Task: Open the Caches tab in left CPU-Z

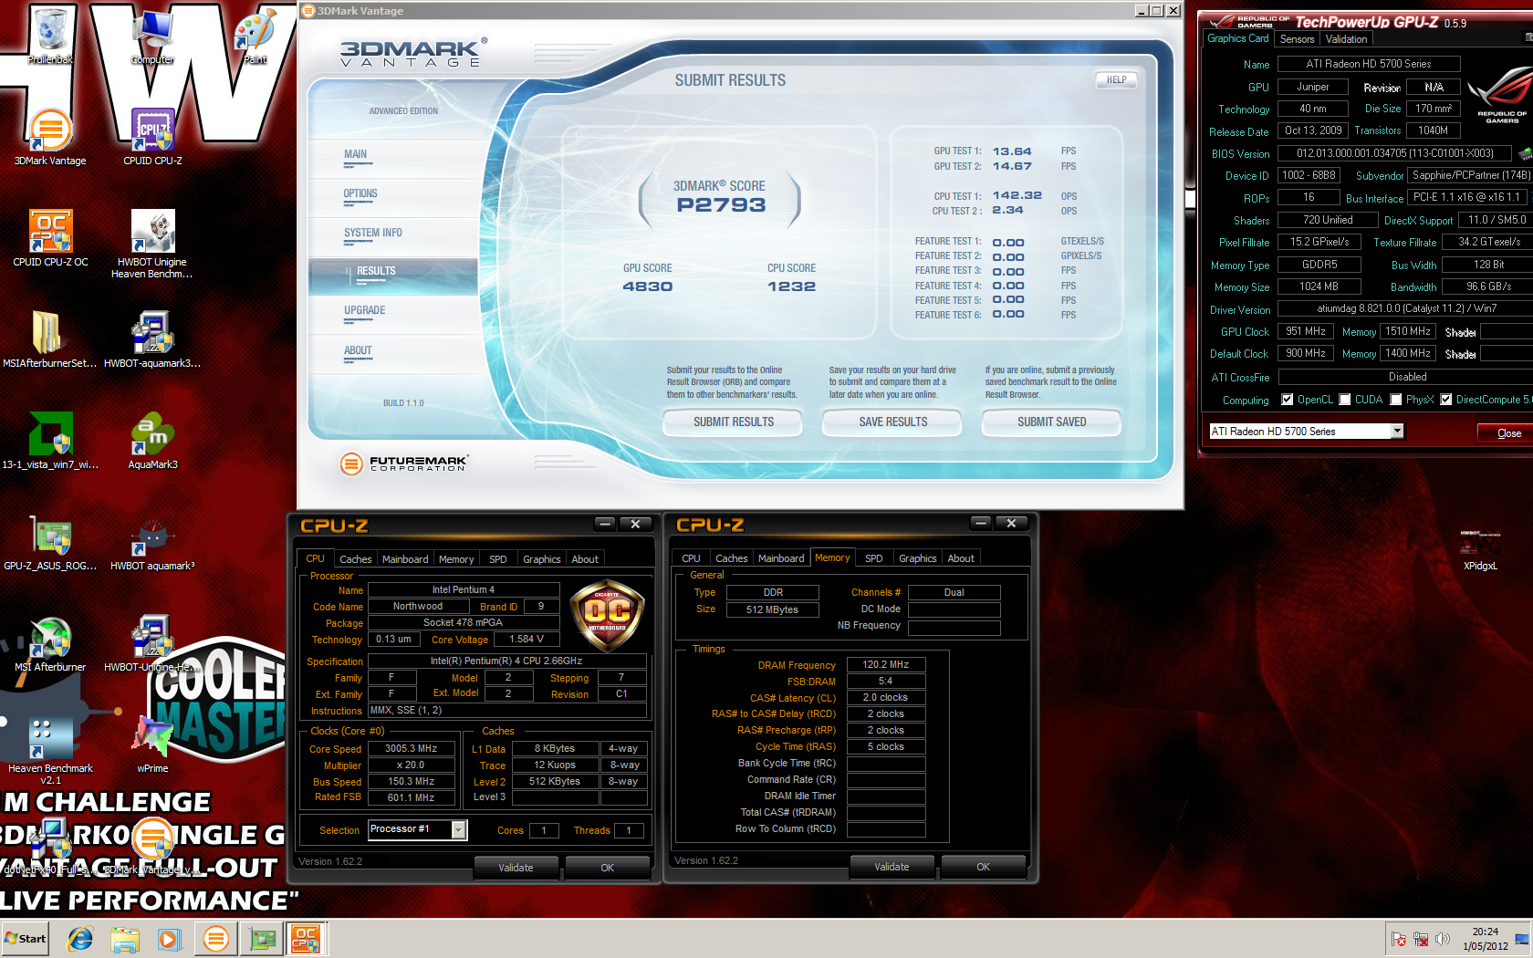Action: pos(355,559)
